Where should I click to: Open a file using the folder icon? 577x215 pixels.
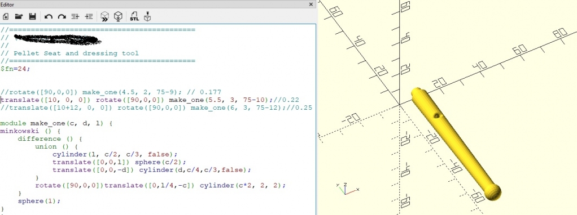tap(19, 16)
